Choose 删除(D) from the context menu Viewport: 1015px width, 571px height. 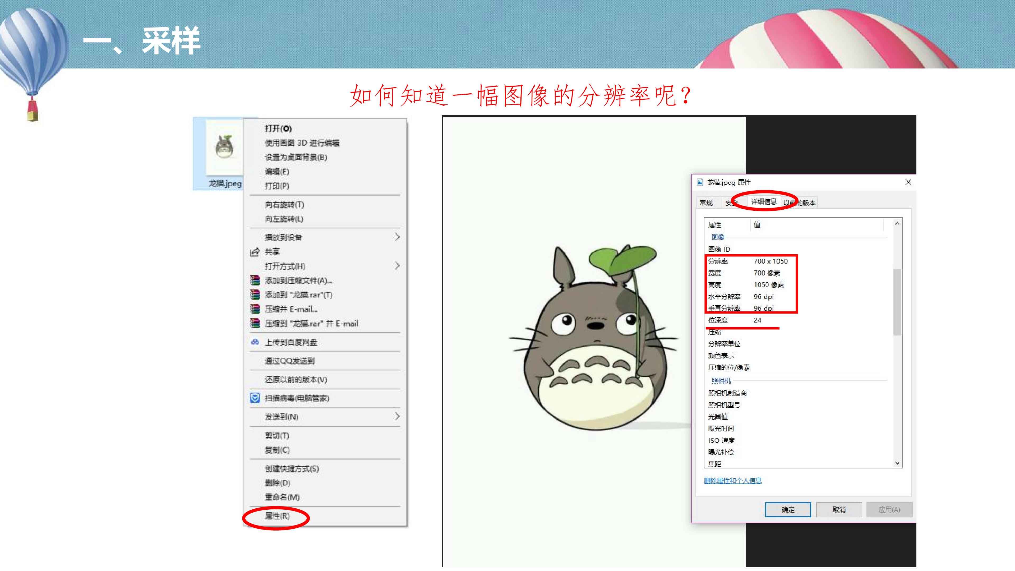(x=278, y=483)
